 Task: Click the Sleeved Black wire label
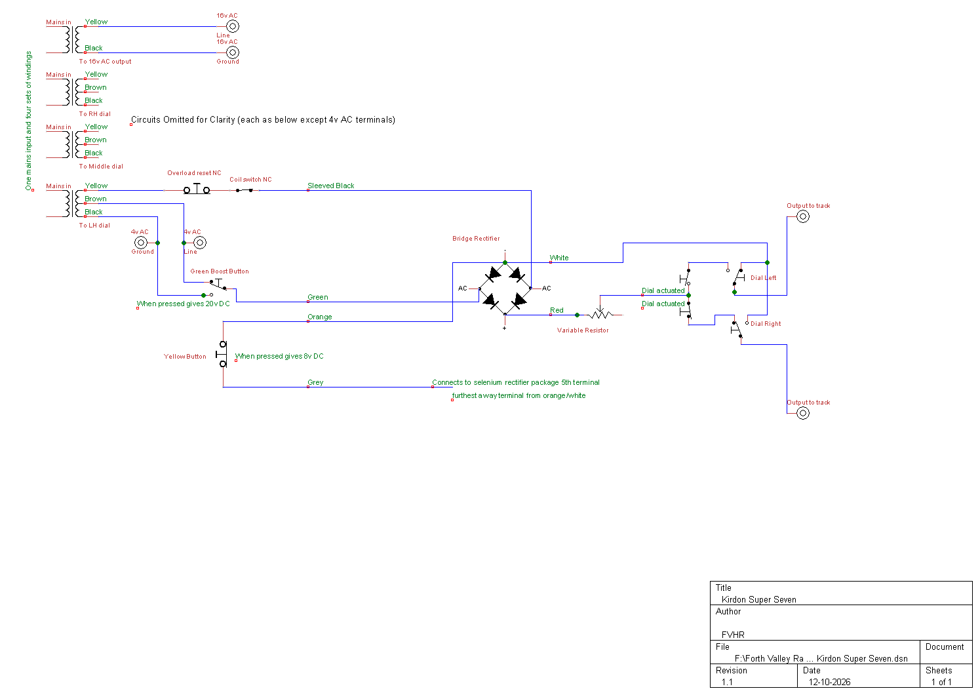(x=331, y=186)
